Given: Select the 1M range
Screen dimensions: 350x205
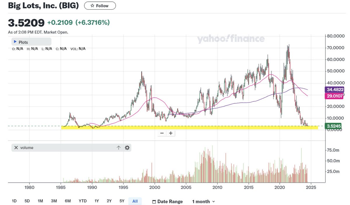Looking at the screenshot, I should pos(40,201).
